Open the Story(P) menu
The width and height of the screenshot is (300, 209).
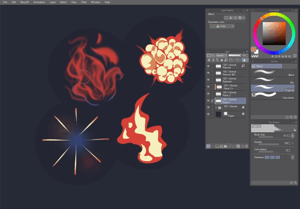click(25, 2)
